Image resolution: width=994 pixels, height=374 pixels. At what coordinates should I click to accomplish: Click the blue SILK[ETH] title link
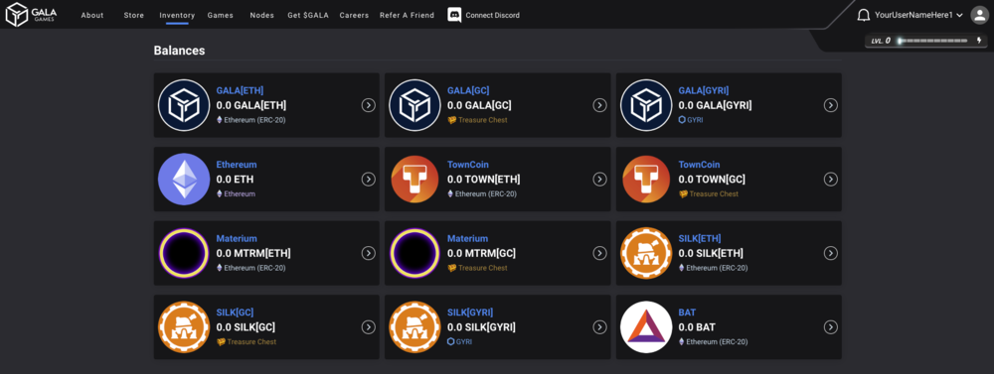699,238
